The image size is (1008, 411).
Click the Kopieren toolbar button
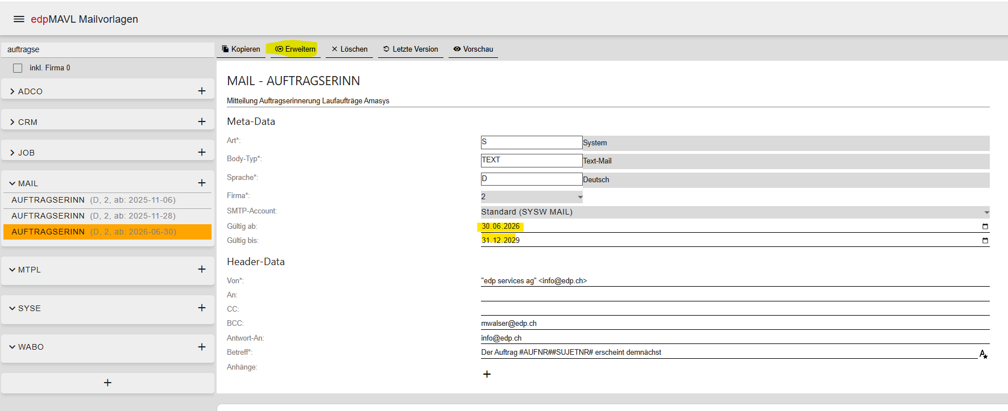[x=241, y=49]
